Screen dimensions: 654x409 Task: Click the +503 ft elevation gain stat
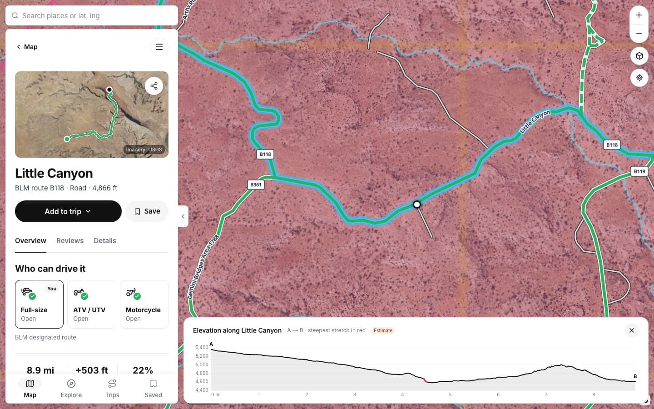[x=92, y=370]
